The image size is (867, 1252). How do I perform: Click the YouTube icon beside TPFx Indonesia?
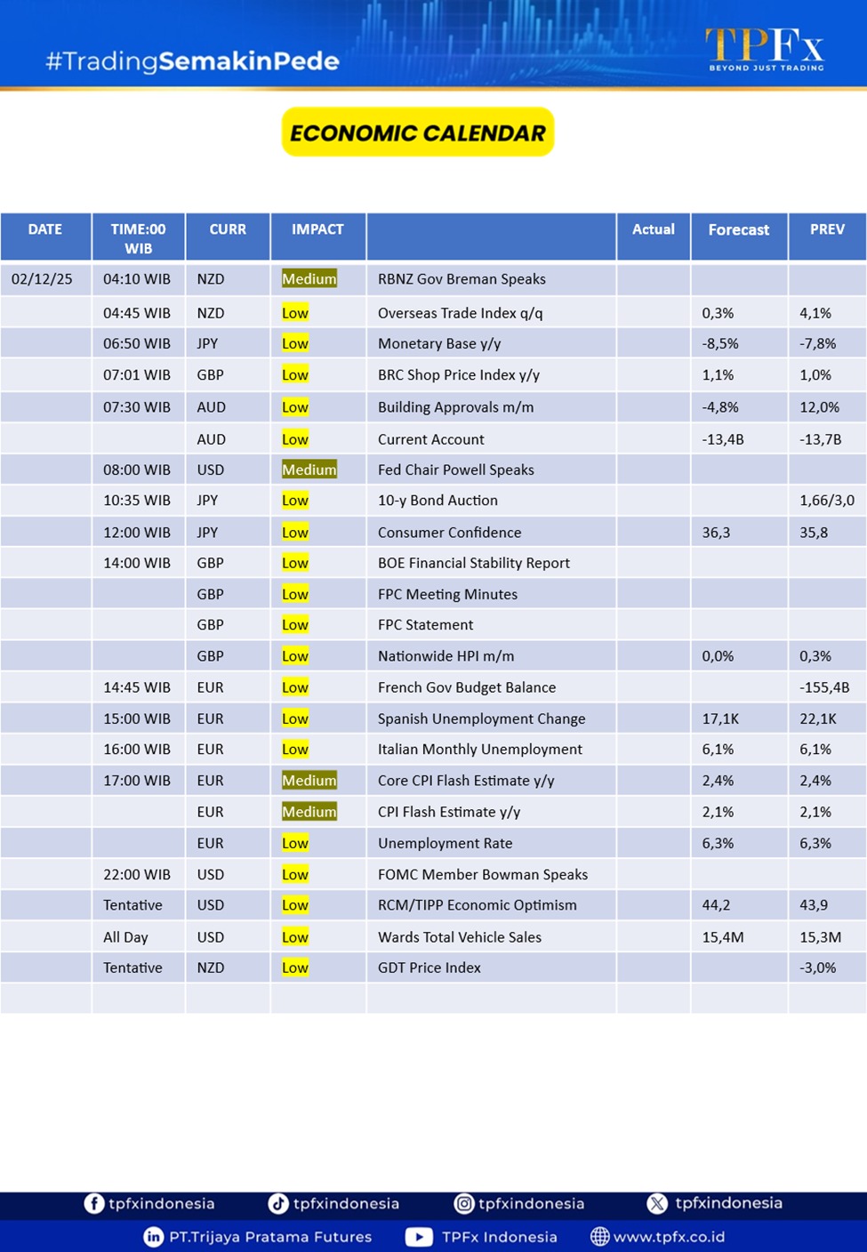[419, 1237]
